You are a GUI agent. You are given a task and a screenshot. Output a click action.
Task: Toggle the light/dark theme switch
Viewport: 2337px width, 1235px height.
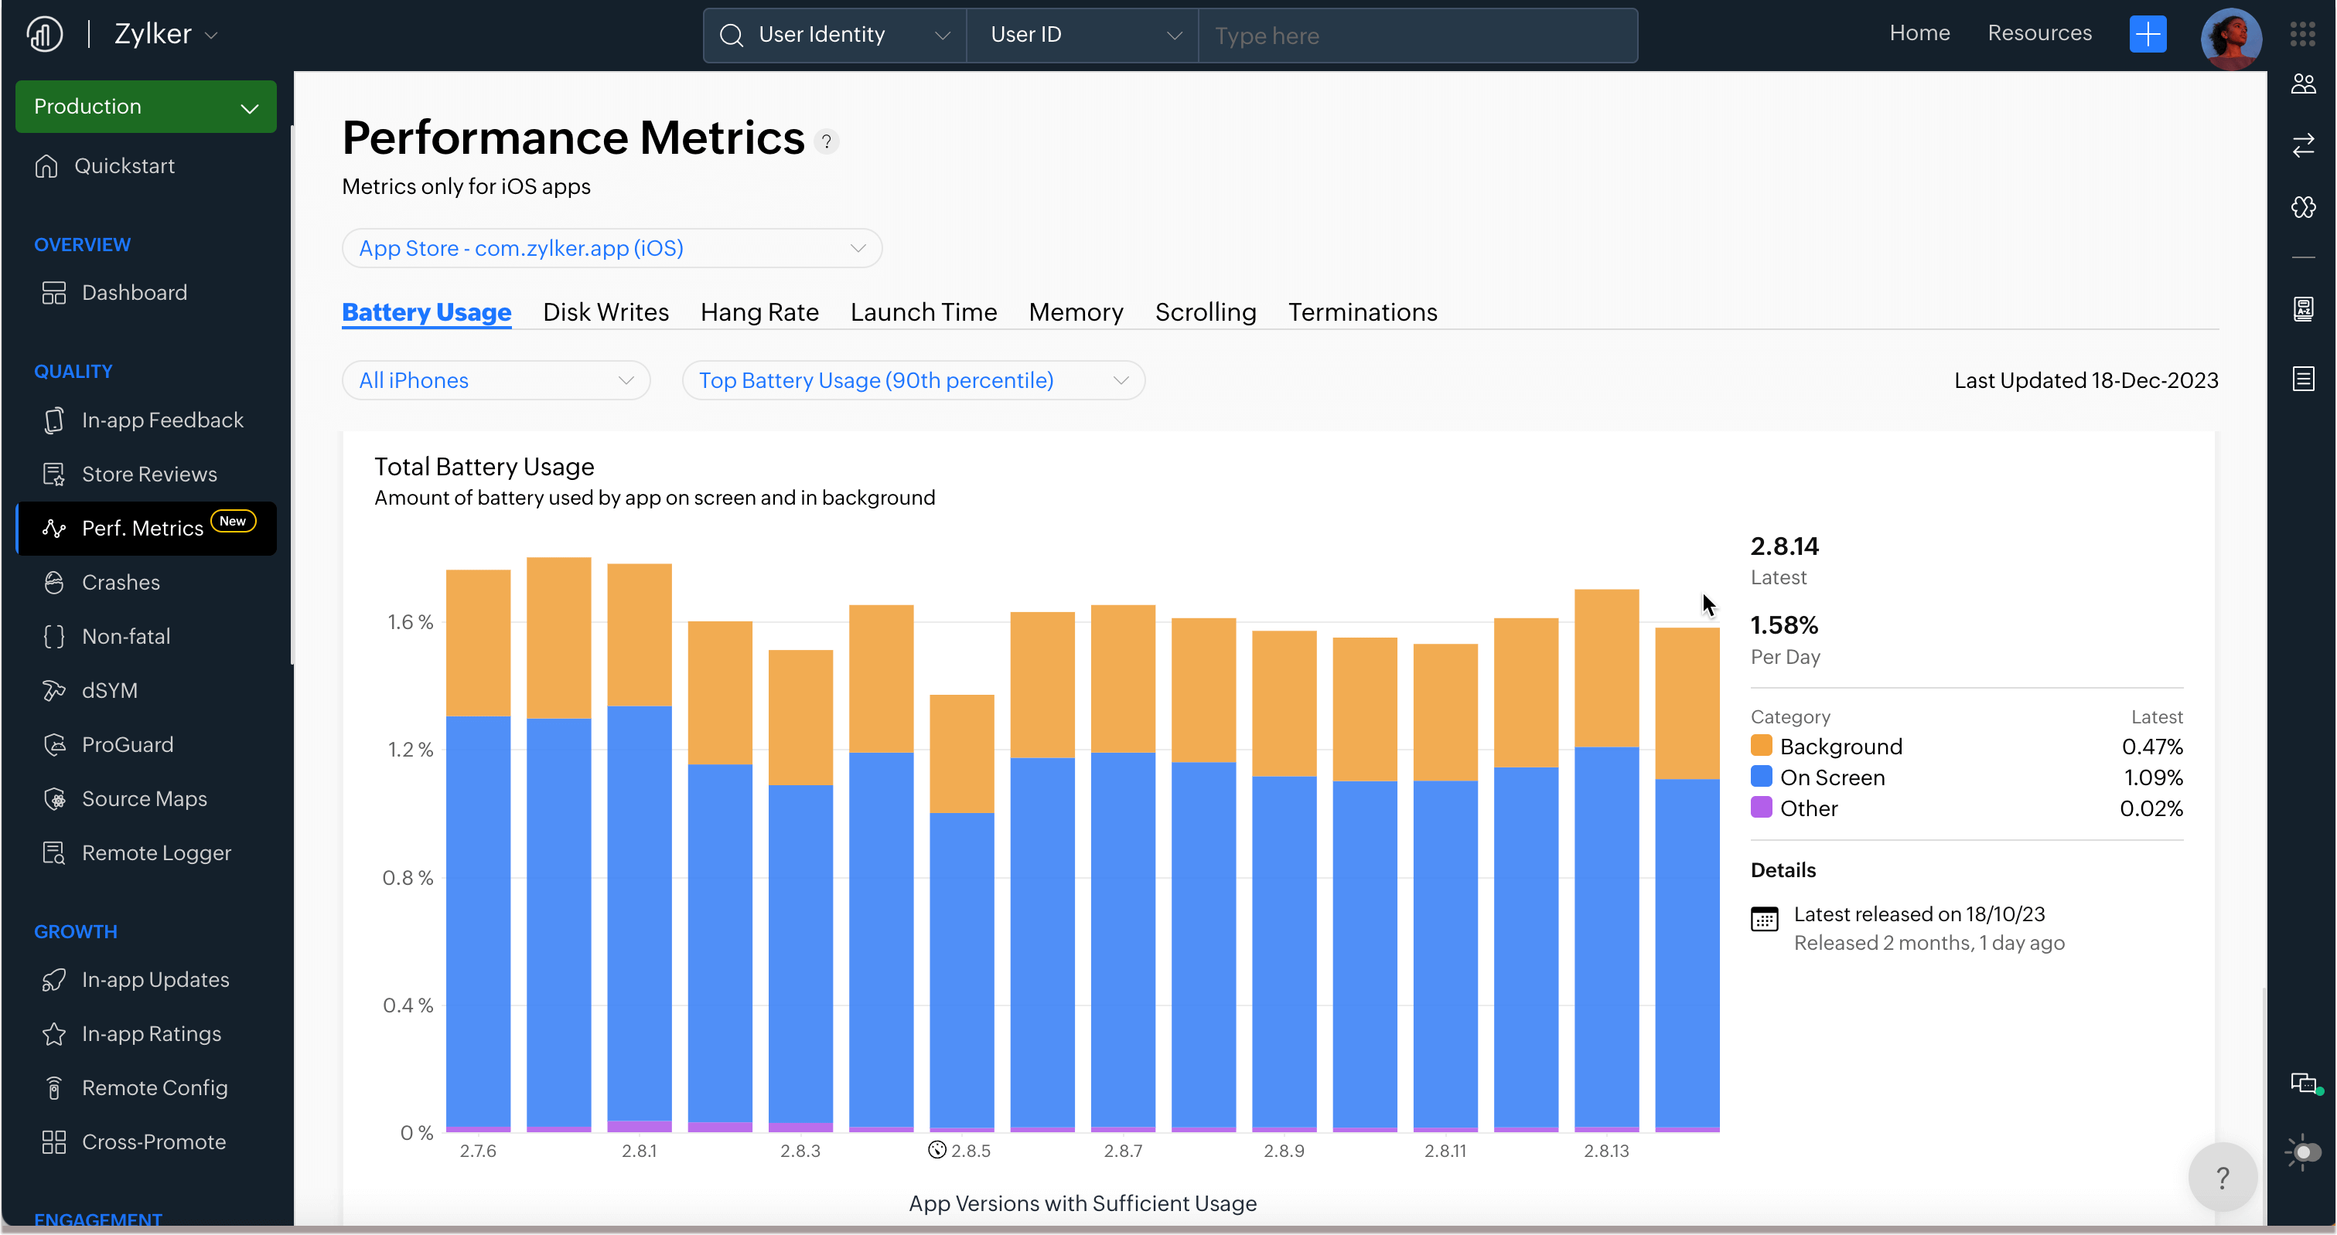click(x=2305, y=1152)
